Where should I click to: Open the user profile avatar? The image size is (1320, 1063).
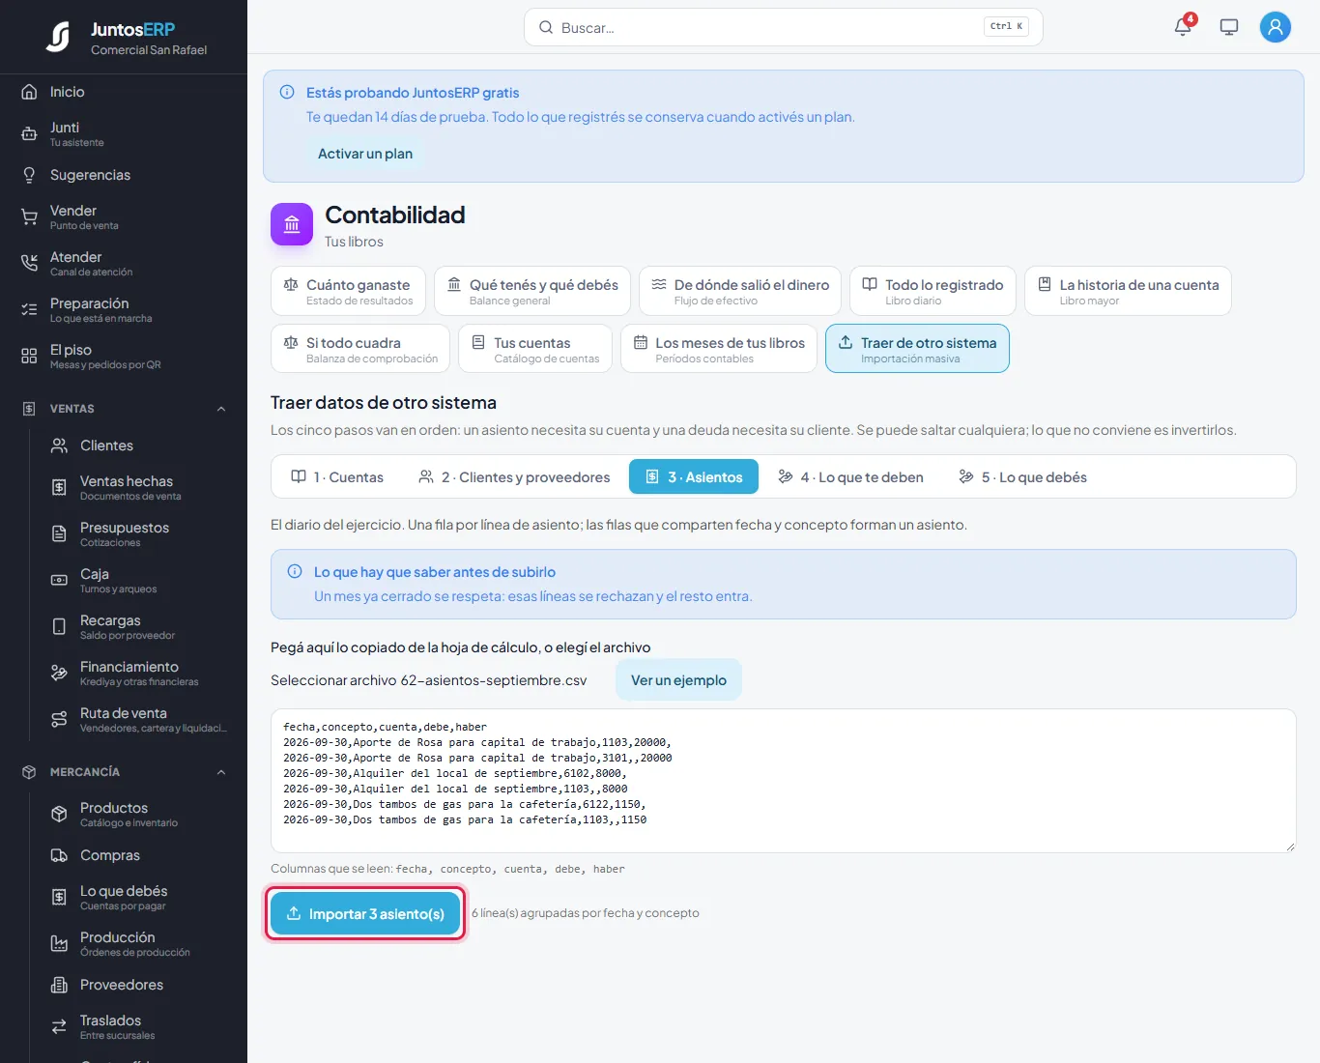(1276, 27)
